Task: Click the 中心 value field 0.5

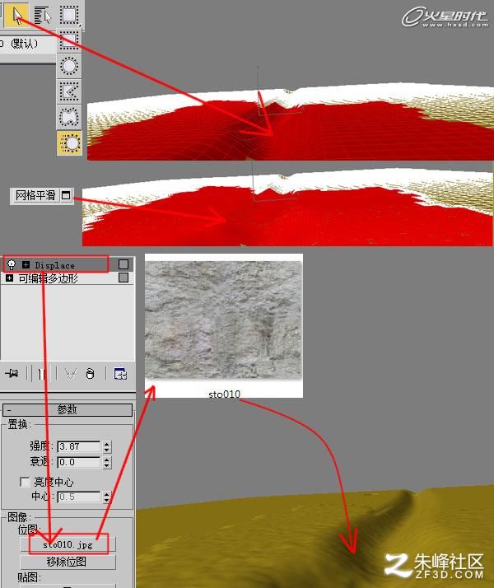Action: click(x=79, y=497)
